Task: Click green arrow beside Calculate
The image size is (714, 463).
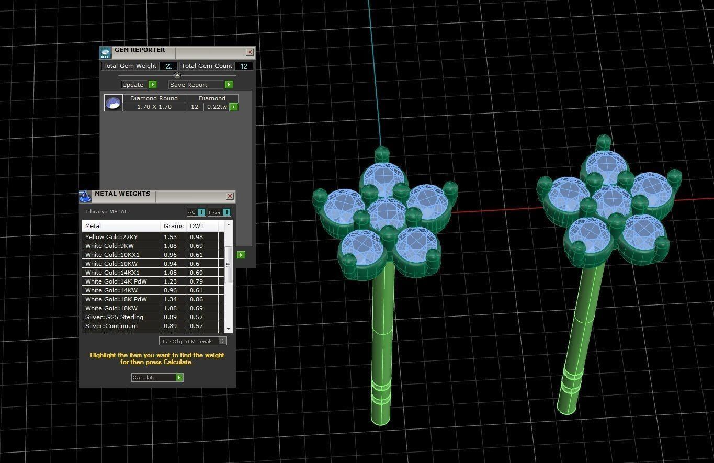Action: (x=179, y=377)
